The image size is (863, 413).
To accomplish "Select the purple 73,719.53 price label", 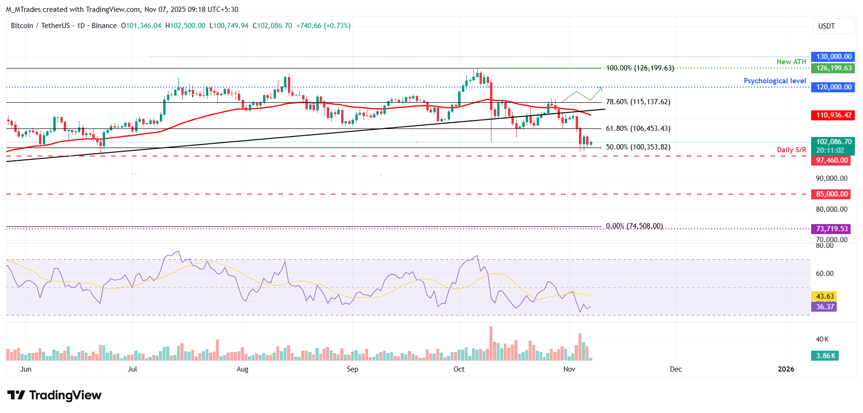I will pos(832,229).
